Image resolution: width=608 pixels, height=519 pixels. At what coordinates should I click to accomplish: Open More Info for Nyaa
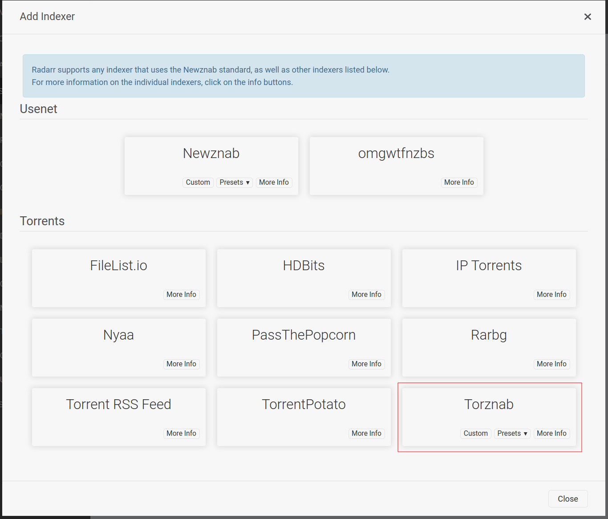[x=181, y=364]
